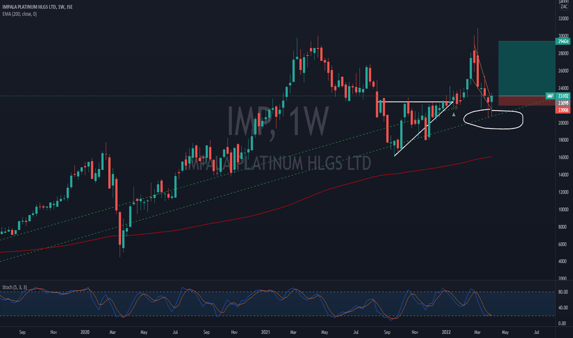Select the small green arrow-up marker

tap(454, 114)
